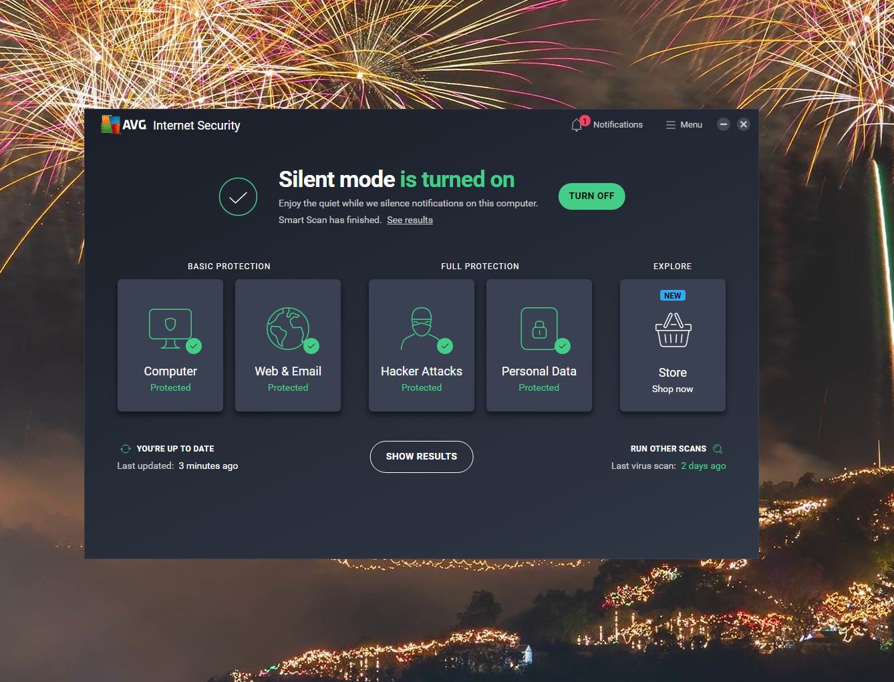Open the Notifications text label
Screen dimensions: 894x682
click(x=617, y=125)
